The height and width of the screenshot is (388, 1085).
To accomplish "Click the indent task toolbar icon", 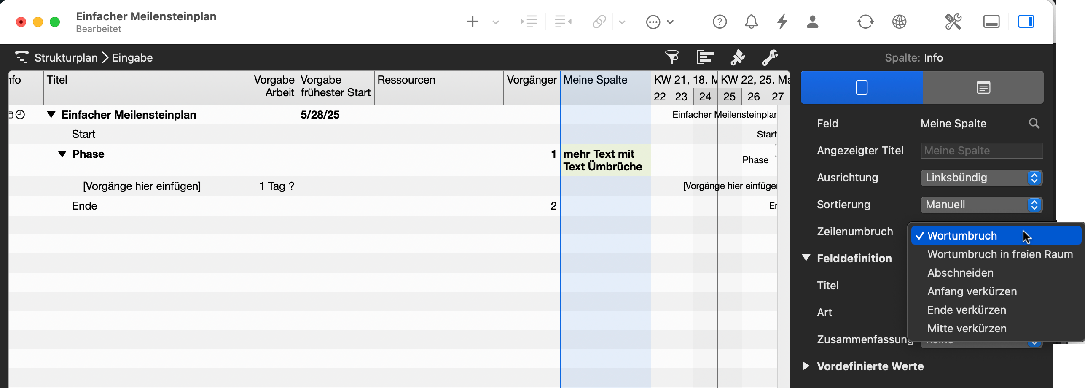I will click(529, 22).
